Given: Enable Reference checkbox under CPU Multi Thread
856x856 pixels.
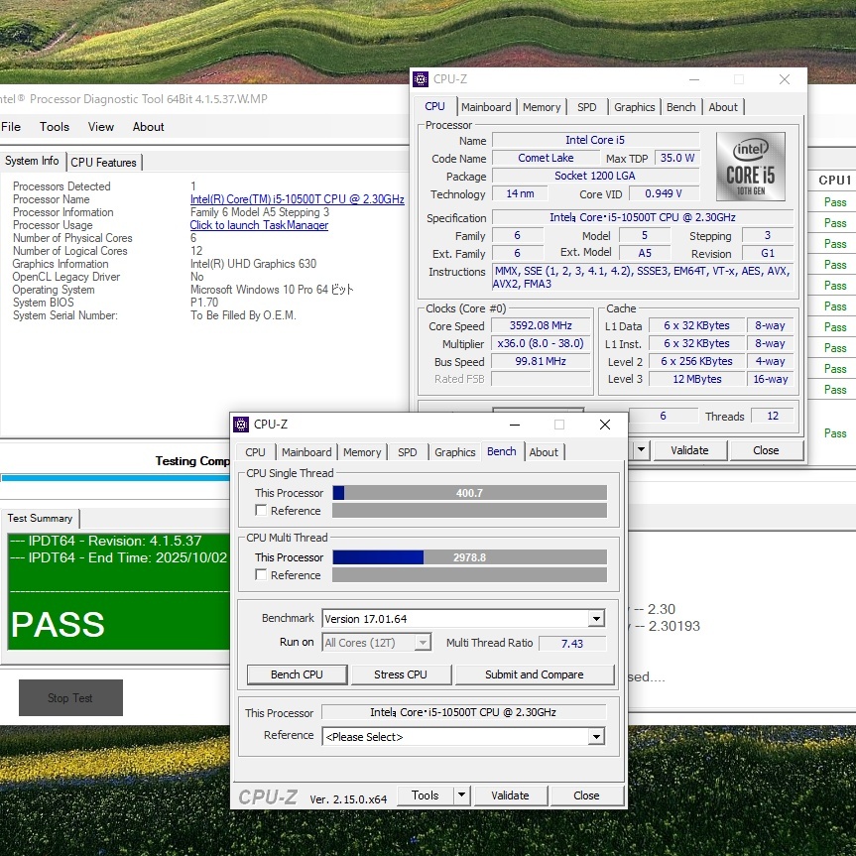Looking at the screenshot, I should [x=261, y=575].
